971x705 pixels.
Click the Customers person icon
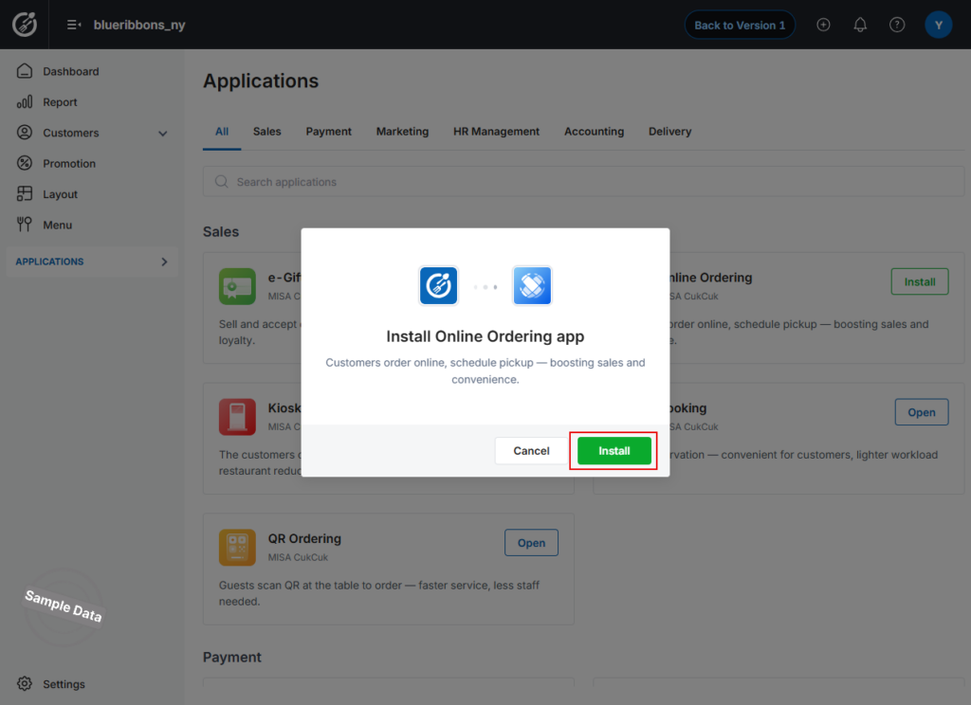coord(24,133)
